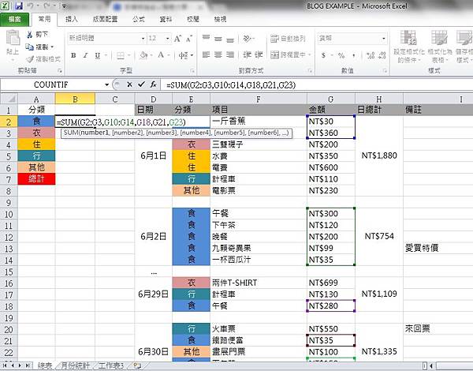
Task: Click the Wrap Text button
Action: click(288, 39)
